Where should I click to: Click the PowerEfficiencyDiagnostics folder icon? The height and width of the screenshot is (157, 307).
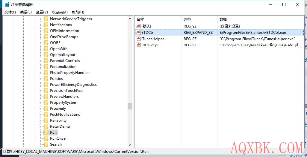pyautogui.click(x=46, y=85)
